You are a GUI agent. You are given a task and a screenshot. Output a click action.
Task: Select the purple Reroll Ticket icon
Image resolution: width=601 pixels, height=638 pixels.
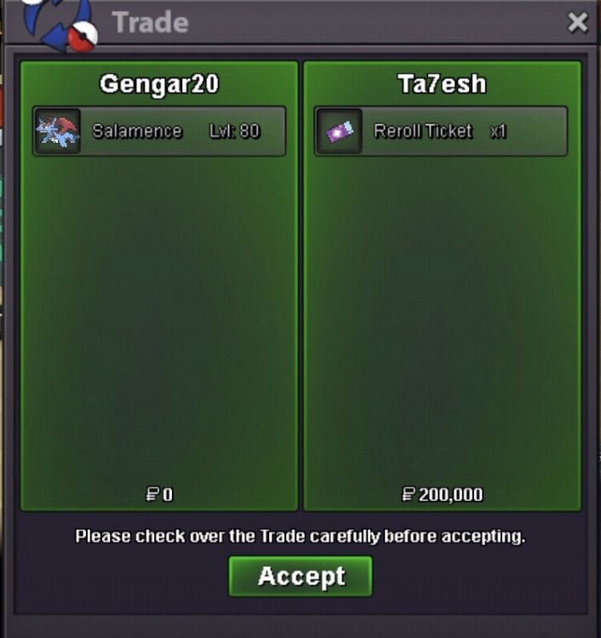click(x=339, y=131)
